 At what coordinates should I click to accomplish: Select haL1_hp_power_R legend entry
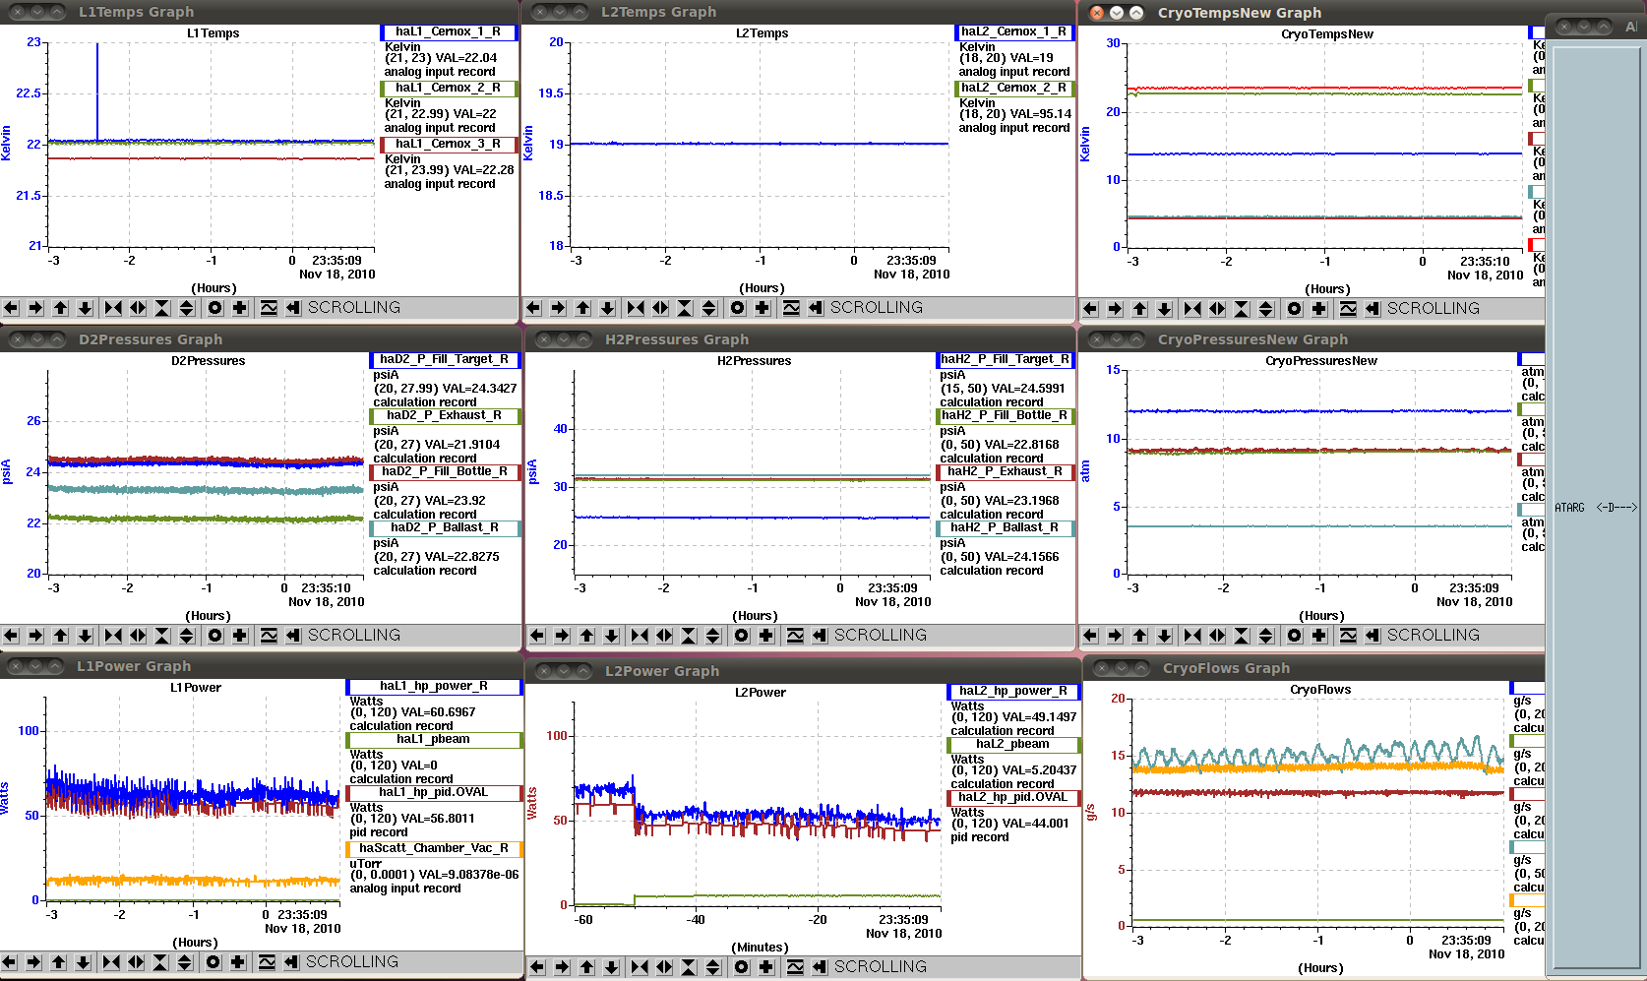pyautogui.click(x=434, y=686)
